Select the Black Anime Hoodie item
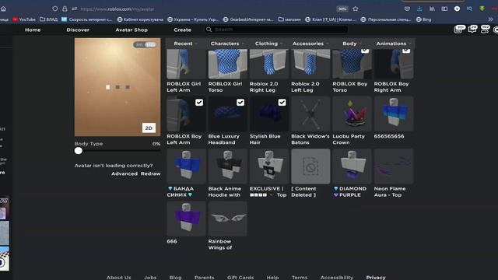This screenshot has width=498, height=280. pos(228,166)
